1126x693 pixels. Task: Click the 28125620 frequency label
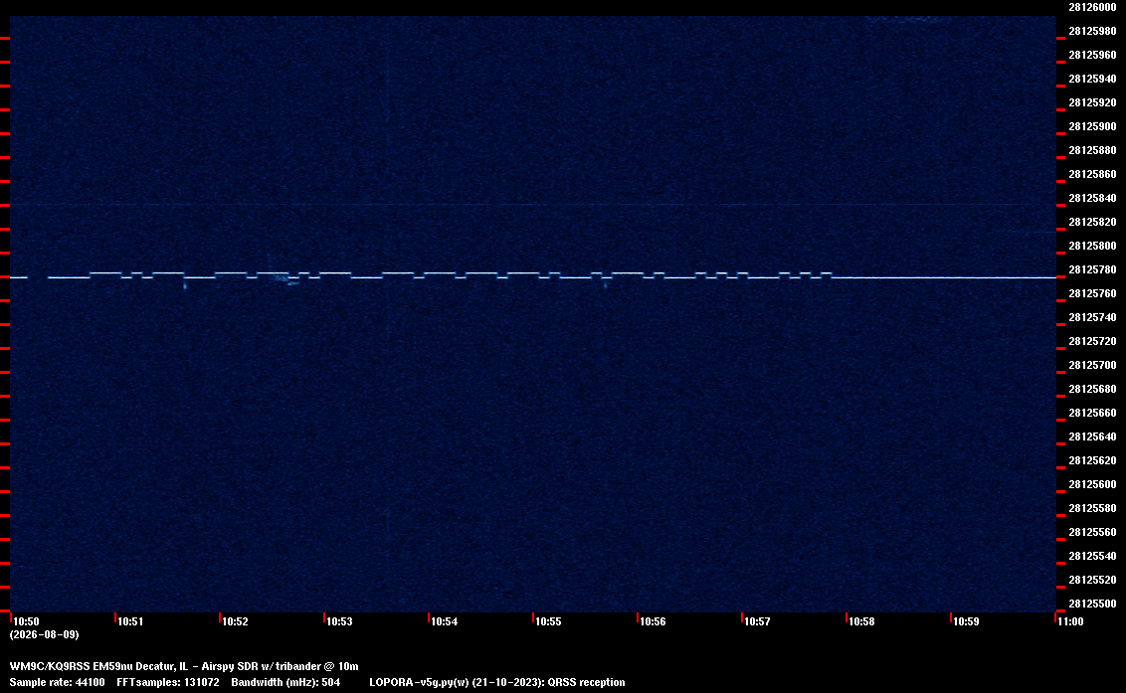point(1092,460)
